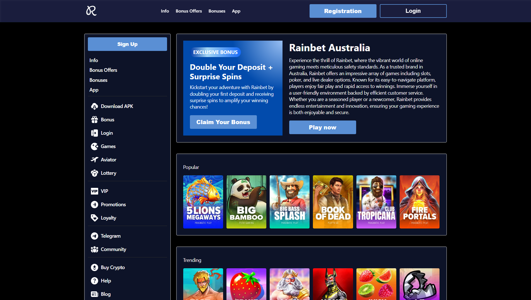Click the Blog newspaper icon
The image size is (531, 300).
pyautogui.click(x=95, y=294)
